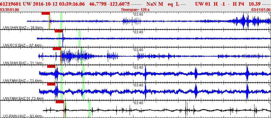271x118 pixels.
Task: Select the Pc0 pick flag on SHW trace
Action: (57, 49)
